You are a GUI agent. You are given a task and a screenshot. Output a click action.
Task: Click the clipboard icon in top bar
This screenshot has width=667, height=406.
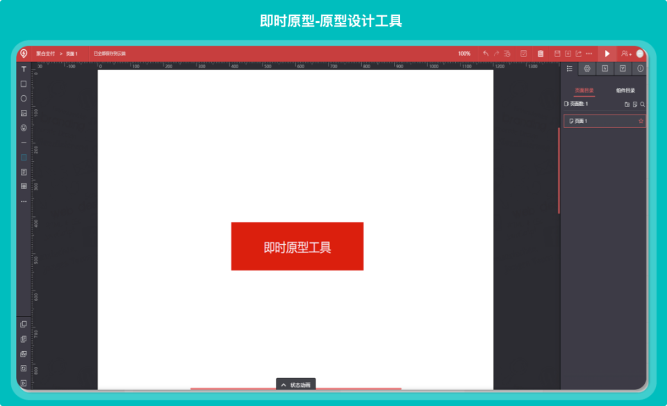pos(541,54)
